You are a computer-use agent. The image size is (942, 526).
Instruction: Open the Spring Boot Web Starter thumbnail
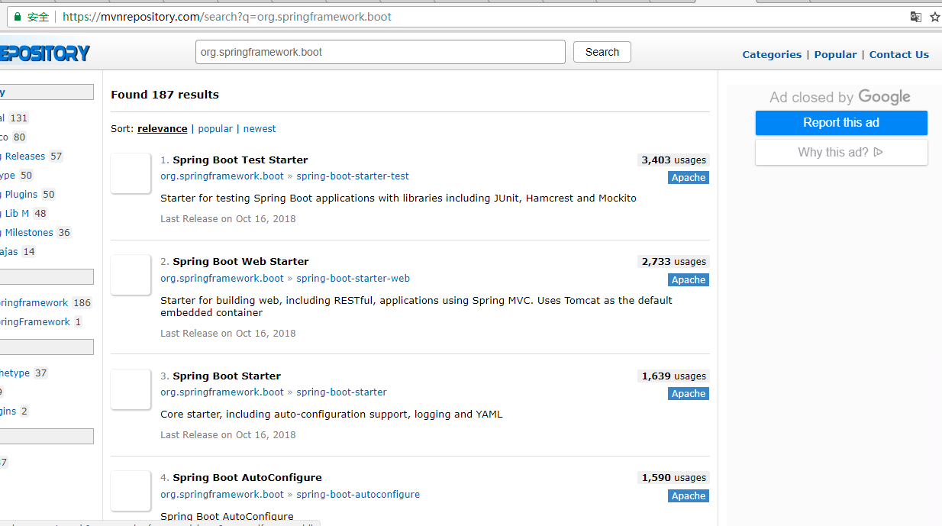pos(131,275)
